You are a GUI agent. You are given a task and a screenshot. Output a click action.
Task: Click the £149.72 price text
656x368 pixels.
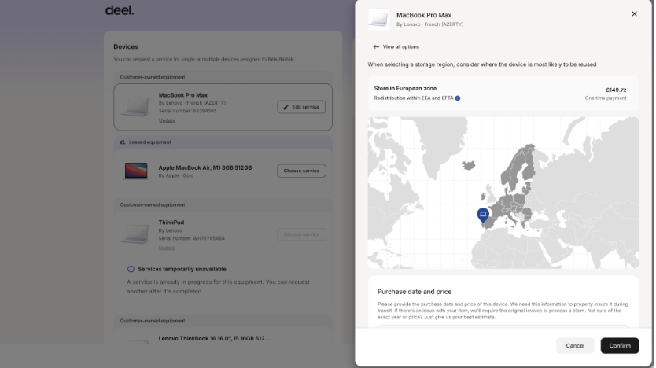(x=616, y=90)
